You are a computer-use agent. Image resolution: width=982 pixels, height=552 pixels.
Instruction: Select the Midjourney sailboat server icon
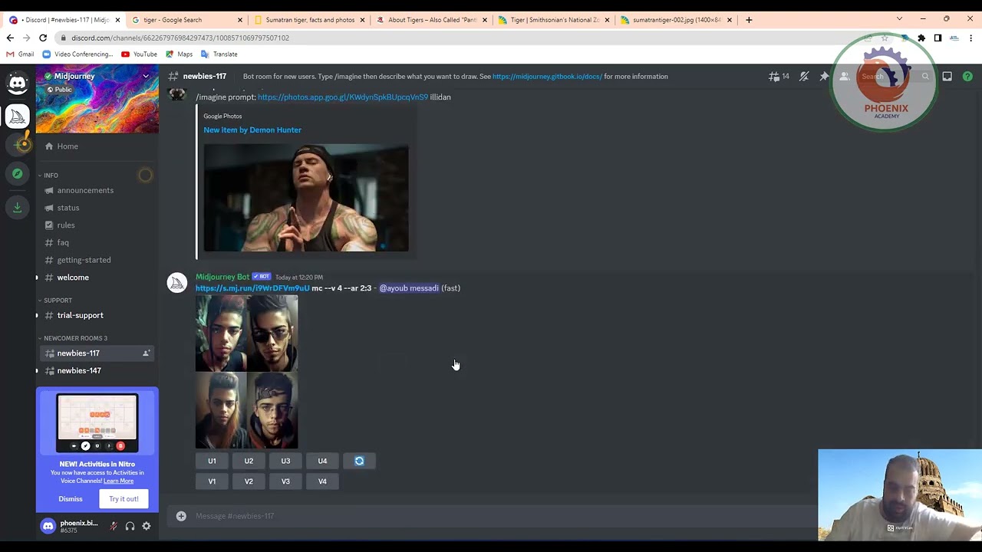(18, 116)
